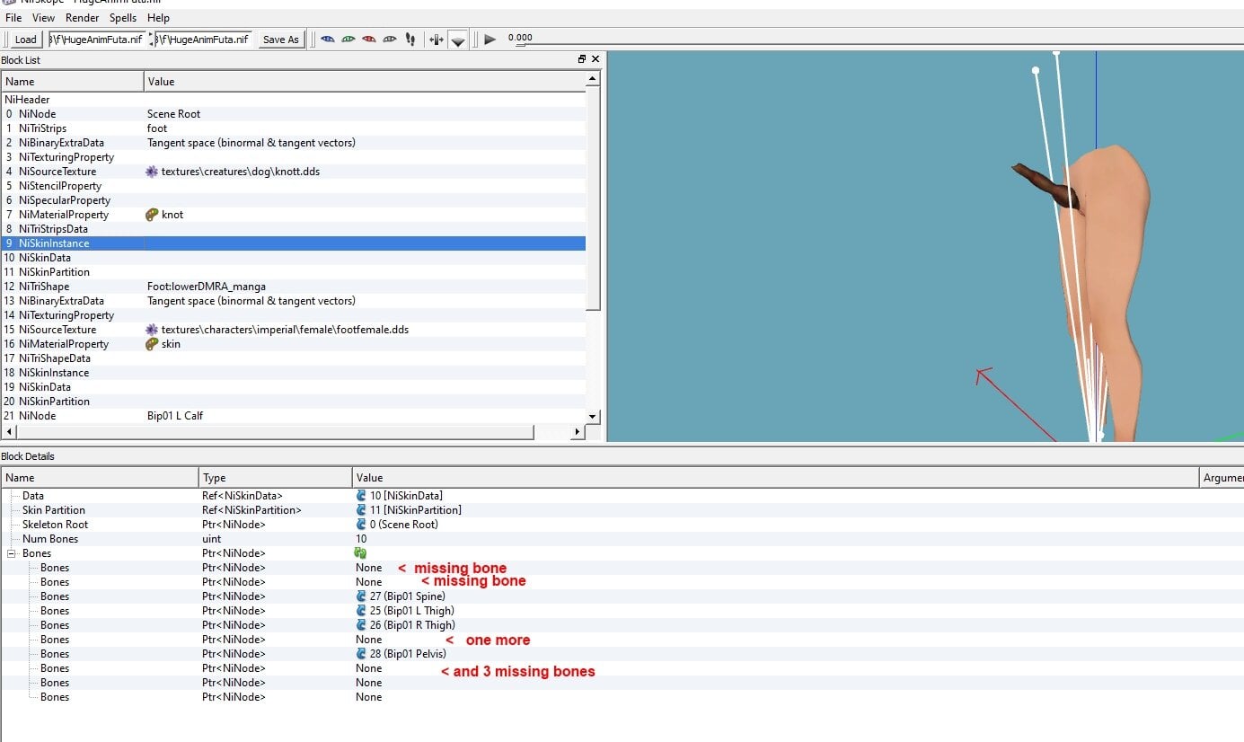Select block 6 NiSpecularProperty
Image resolution: width=1244 pixels, height=742 pixels.
point(293,200)
